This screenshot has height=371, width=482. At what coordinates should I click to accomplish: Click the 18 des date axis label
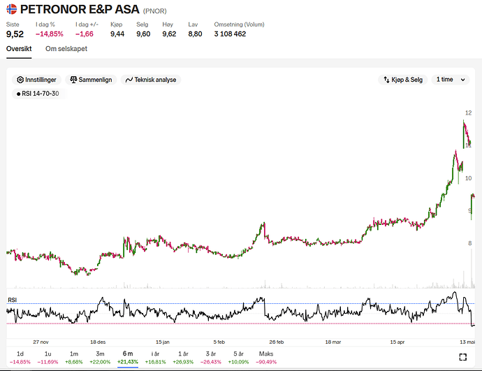click(98, 342)
